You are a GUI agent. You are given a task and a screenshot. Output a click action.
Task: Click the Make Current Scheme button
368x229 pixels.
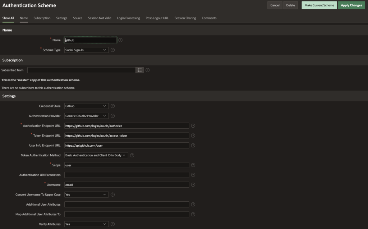coord(319,5)
